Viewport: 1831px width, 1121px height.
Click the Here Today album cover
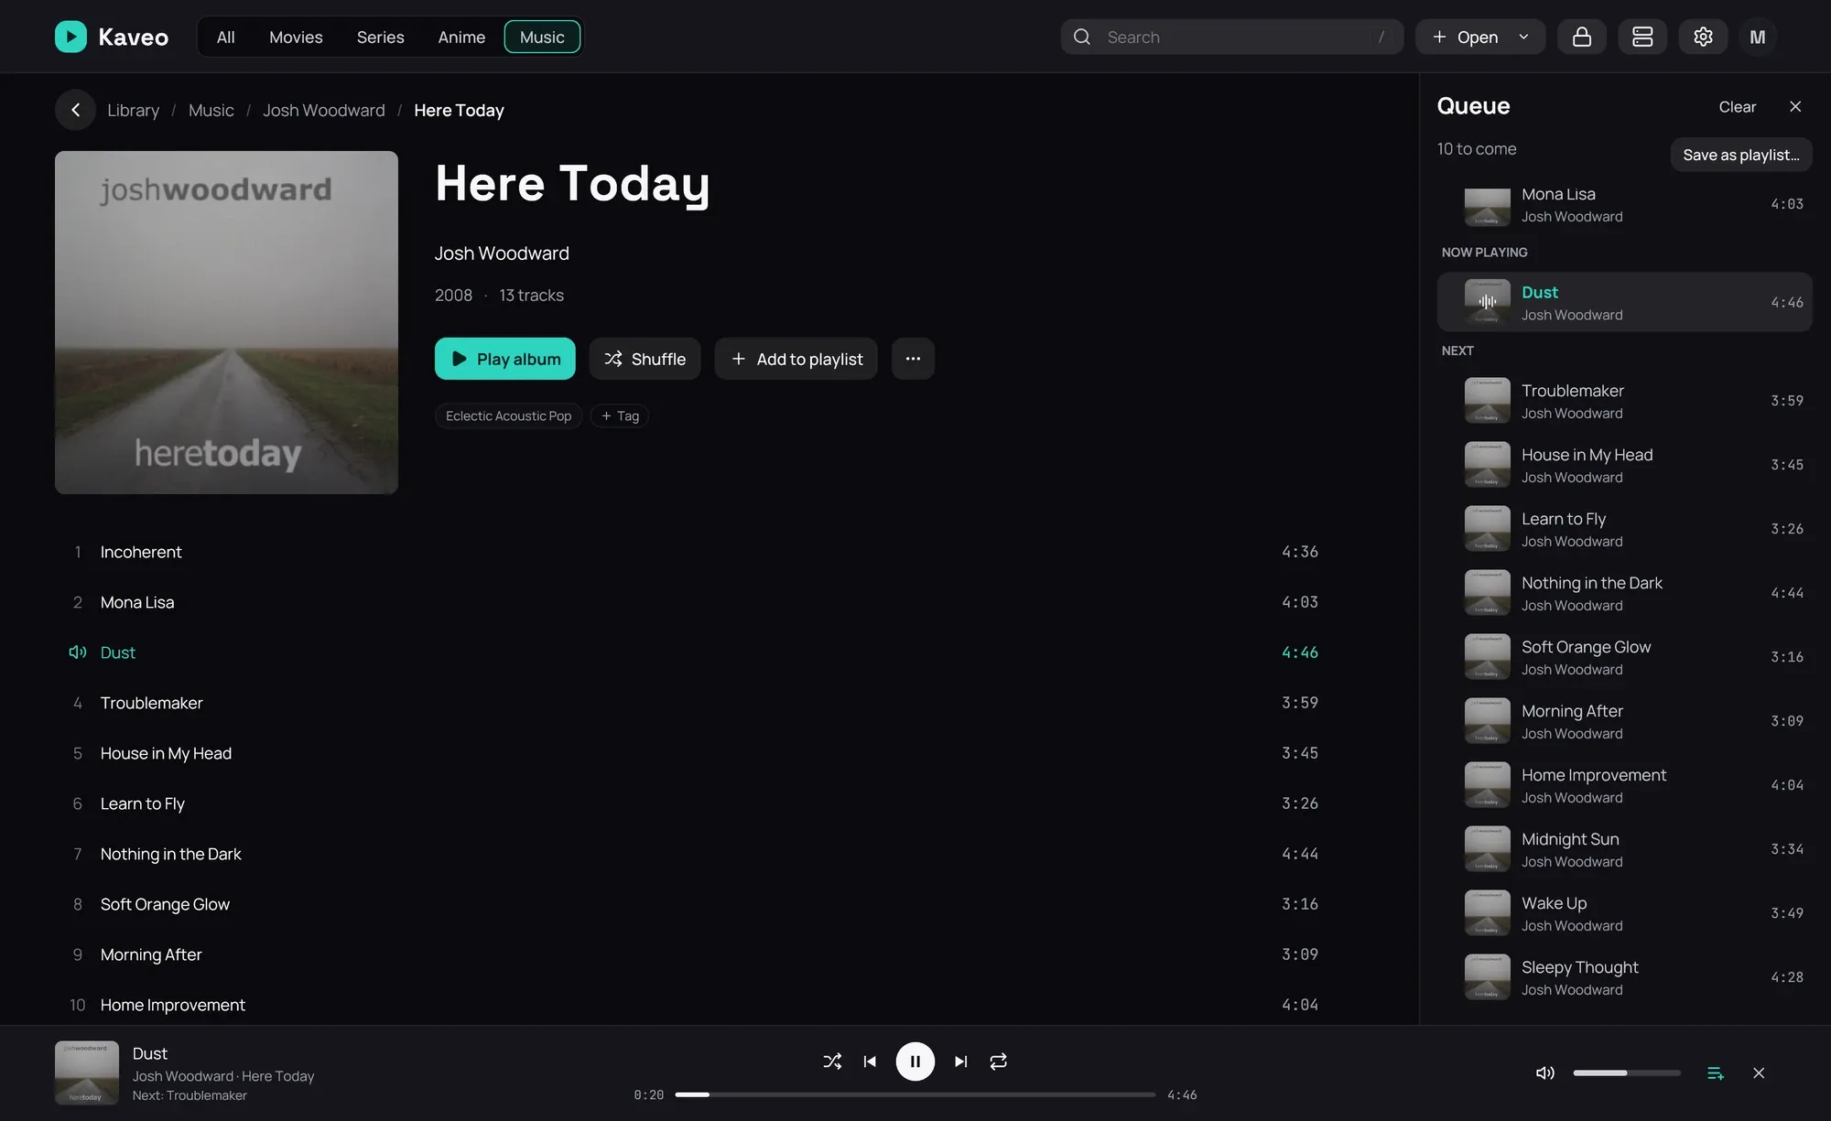pos(226,322)
